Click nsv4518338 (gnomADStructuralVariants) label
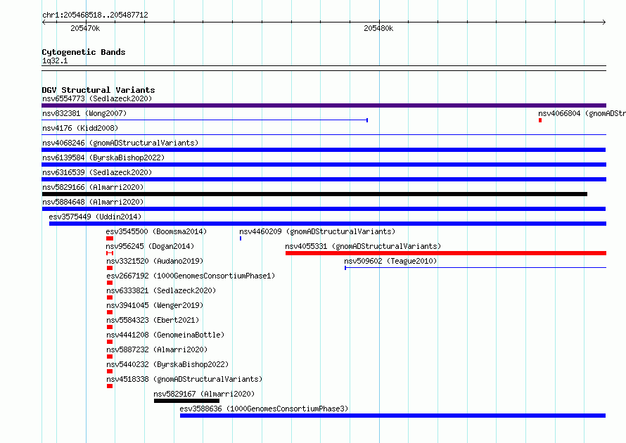Screen dimensions: 626x443 (184, 379)
